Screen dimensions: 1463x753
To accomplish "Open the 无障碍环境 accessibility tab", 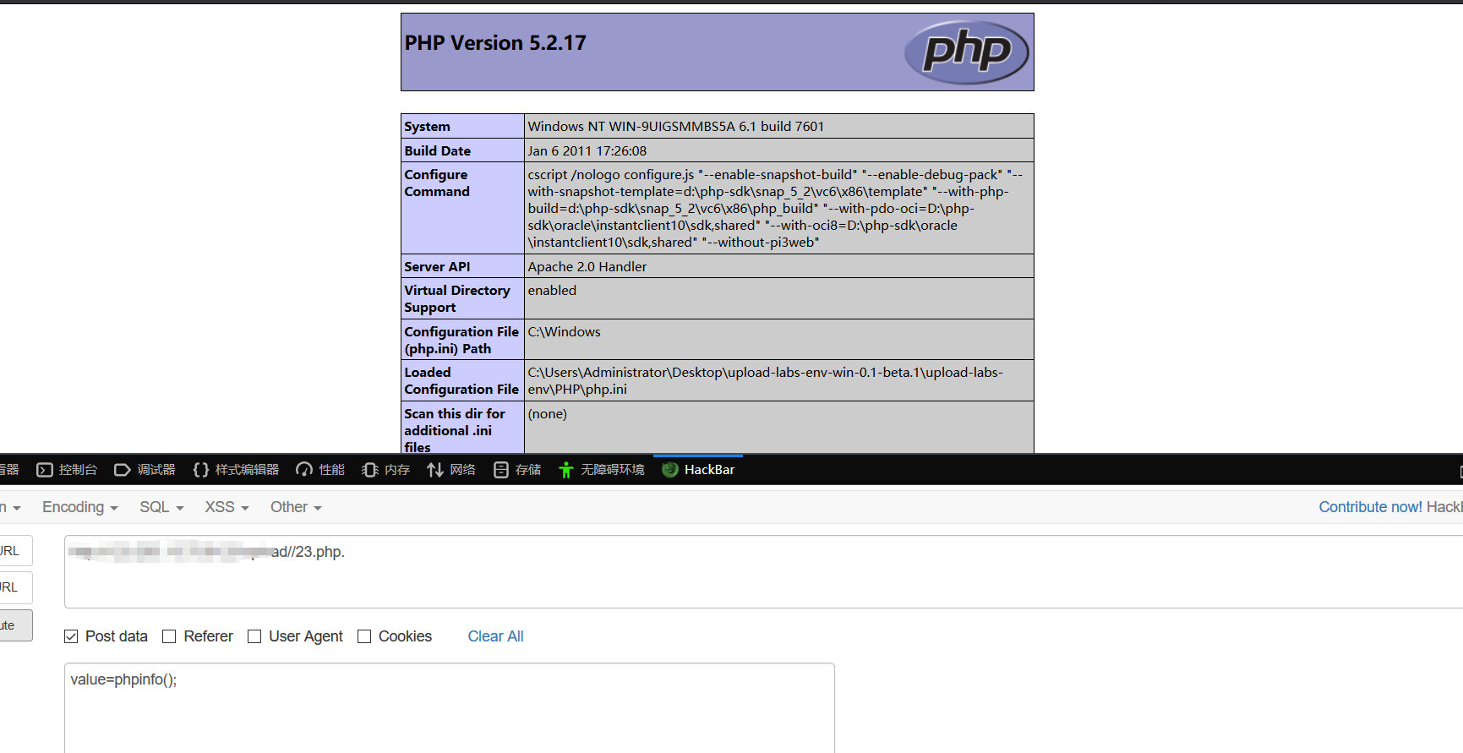I will click(x=602, y=470).
